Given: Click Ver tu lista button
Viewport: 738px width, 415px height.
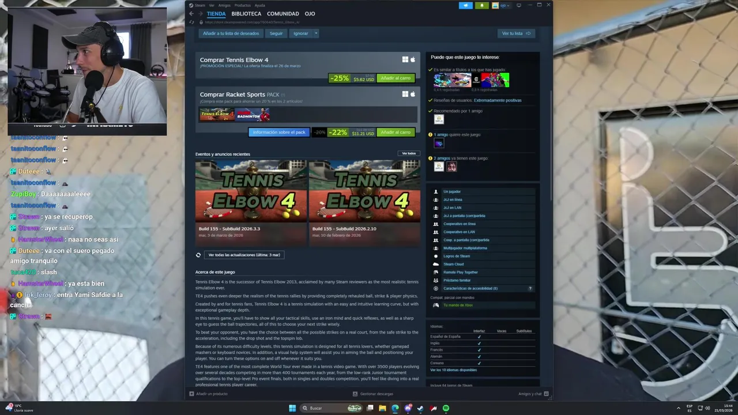Looking at the screenshot, I should click(x=516, y=33).
